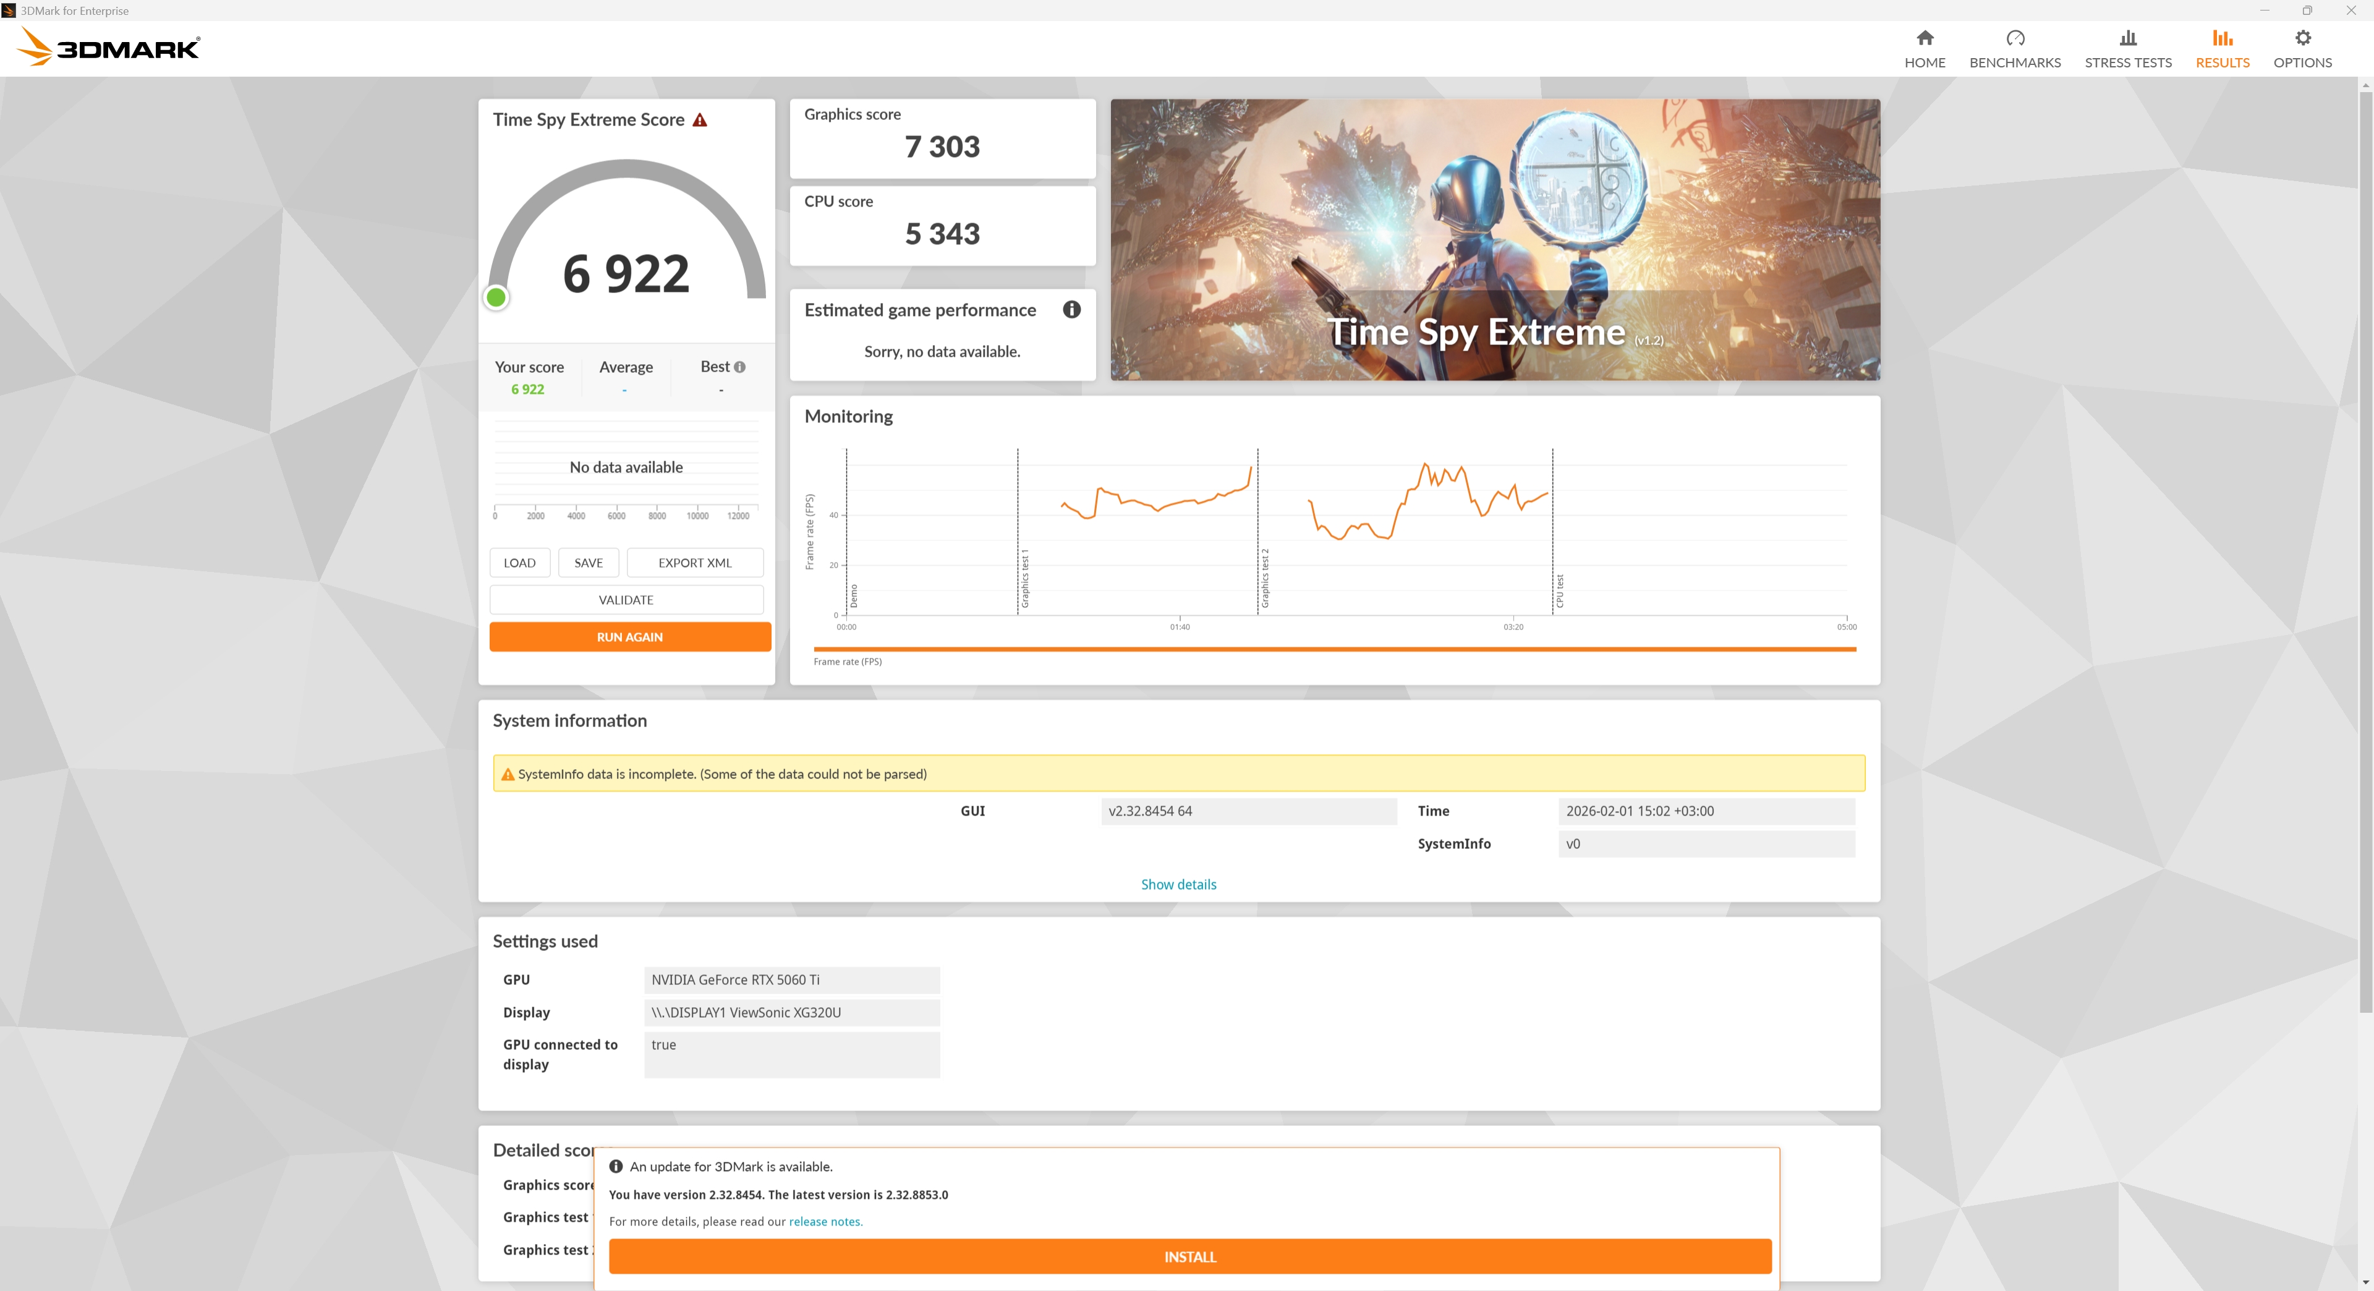
Task: Click the Export XML button
Action: click(x=694, y=562)
